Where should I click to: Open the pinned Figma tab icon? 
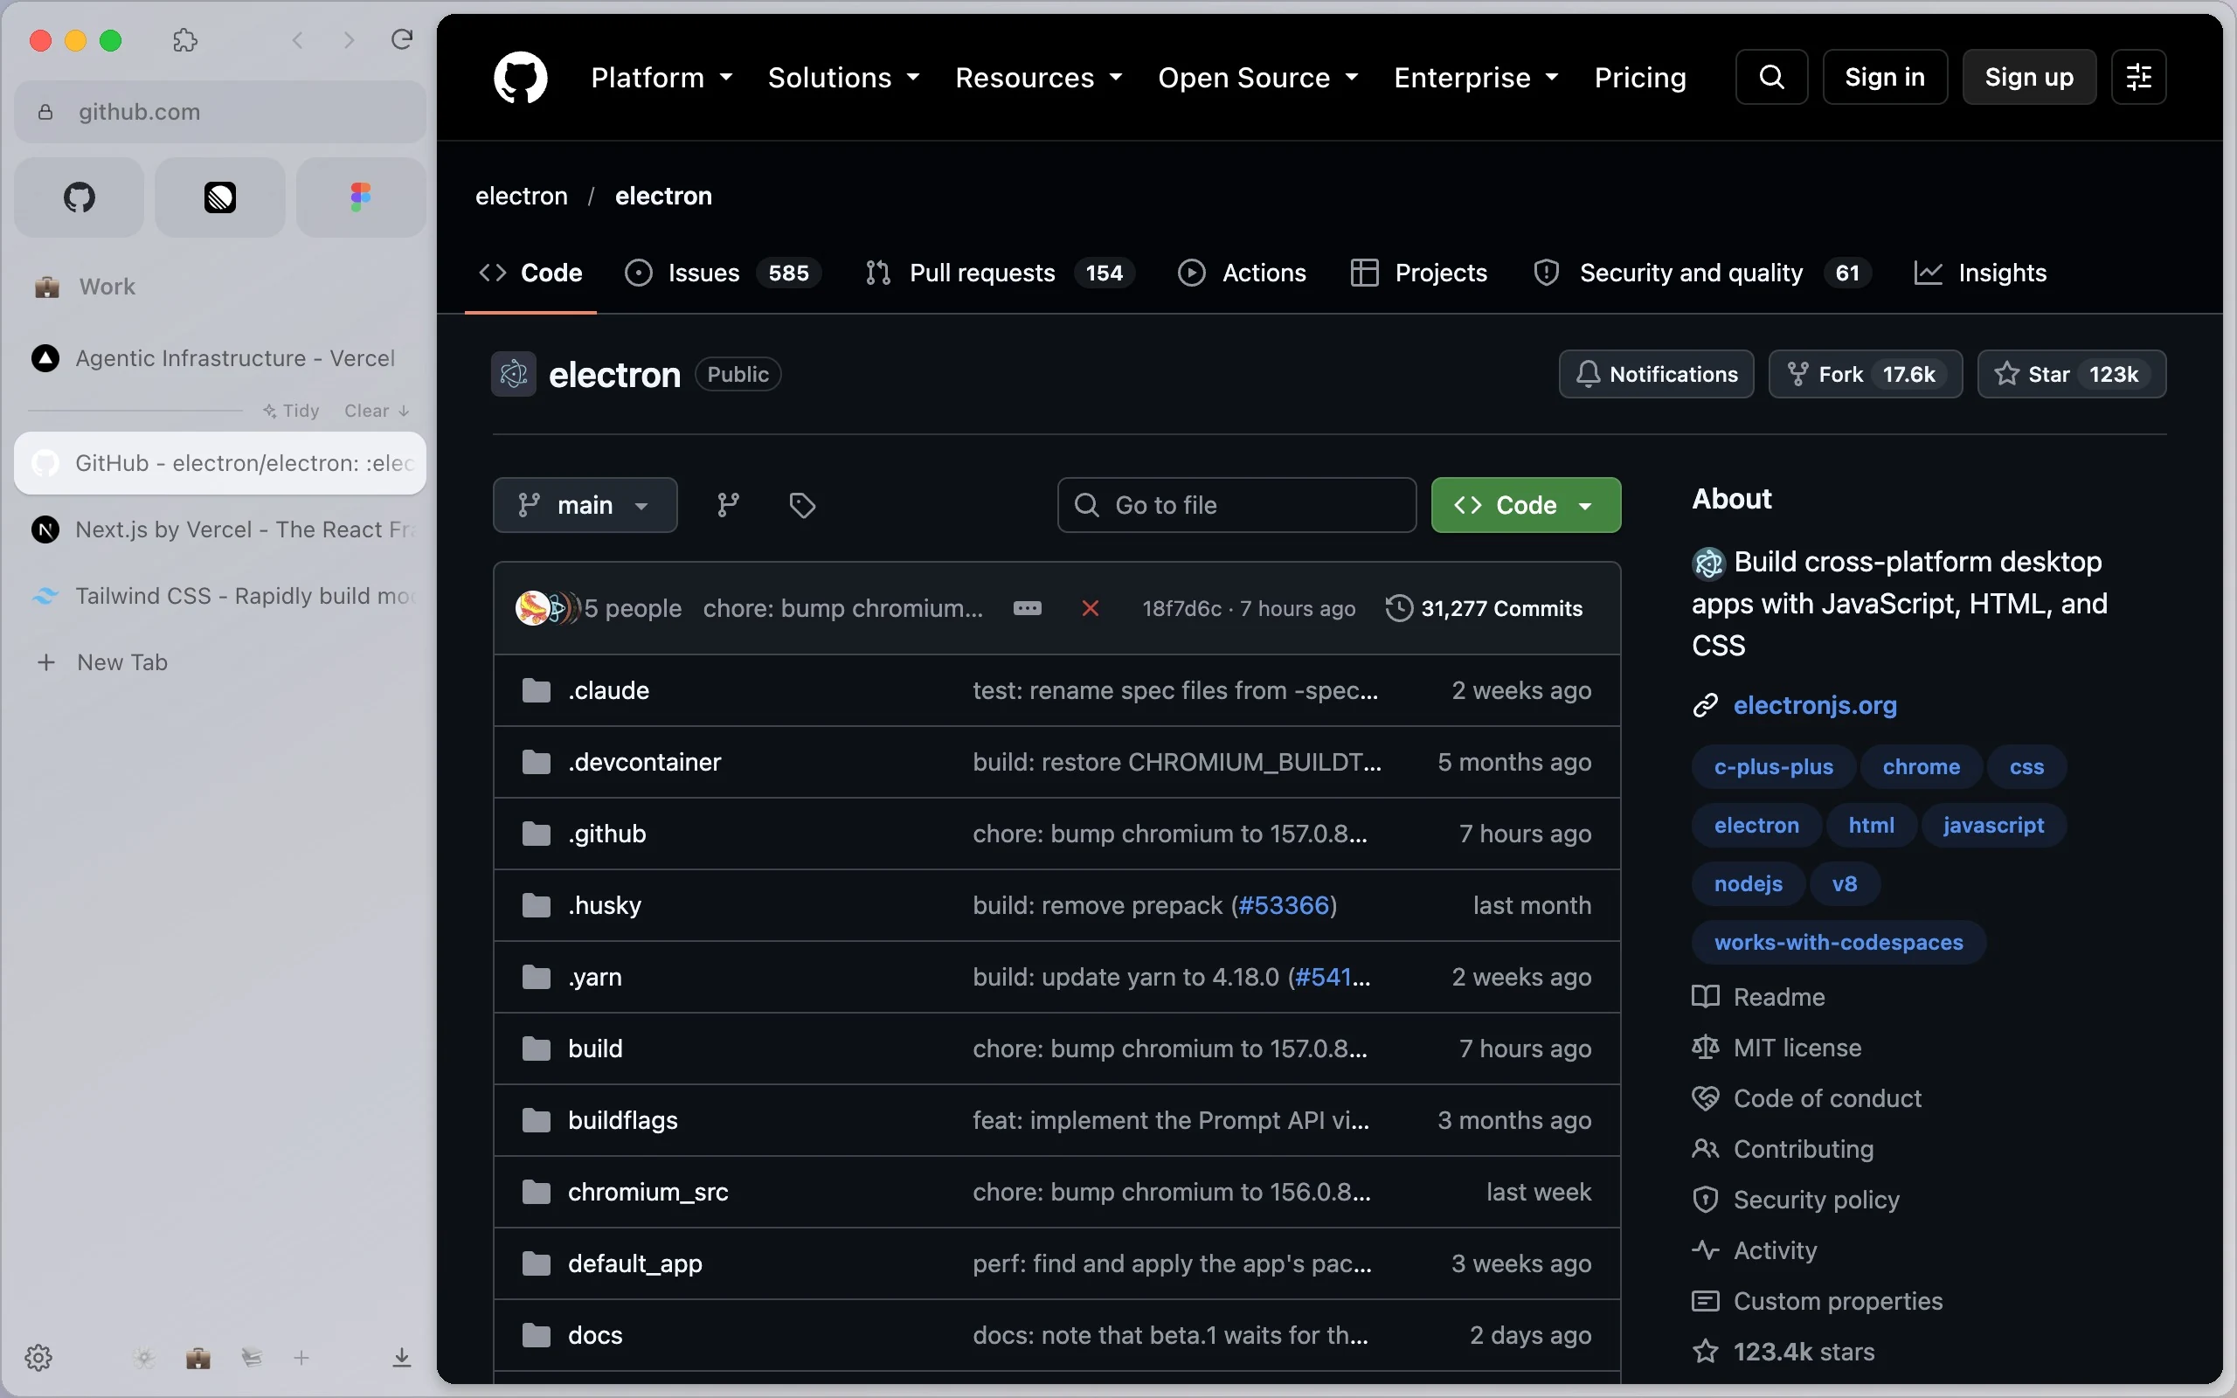(361, 197)
